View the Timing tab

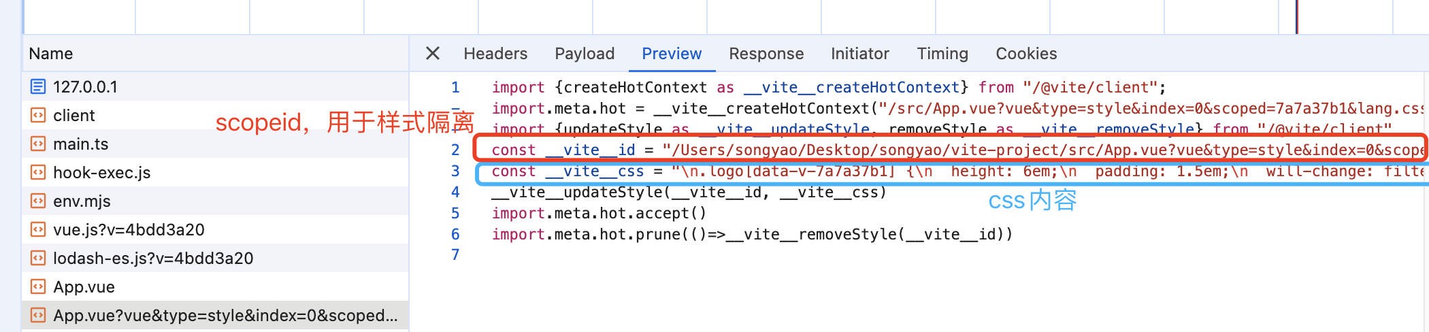tap(942, 54)
